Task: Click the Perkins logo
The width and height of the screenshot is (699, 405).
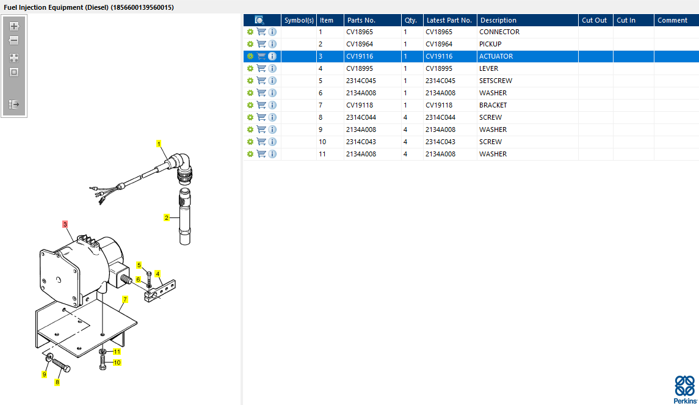Action: tap(685, 389)
